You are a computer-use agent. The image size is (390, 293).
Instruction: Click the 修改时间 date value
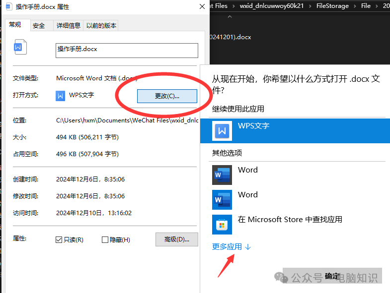coord(90,196)
